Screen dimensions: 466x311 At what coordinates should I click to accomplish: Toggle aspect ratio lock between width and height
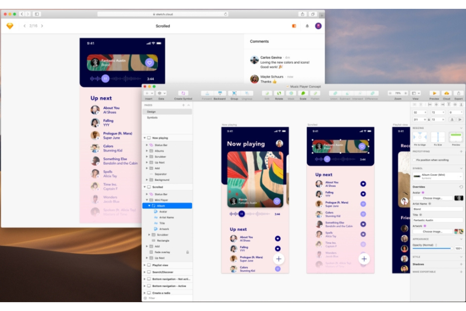pyautogui.click(x=429, y=119)
